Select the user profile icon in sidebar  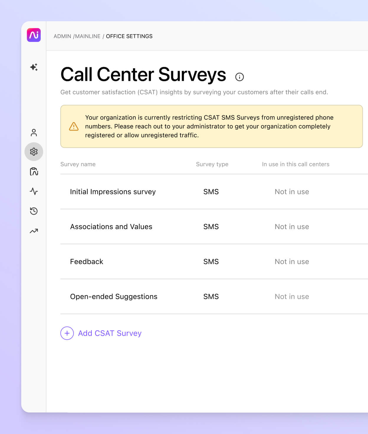[x=34, y=133]
